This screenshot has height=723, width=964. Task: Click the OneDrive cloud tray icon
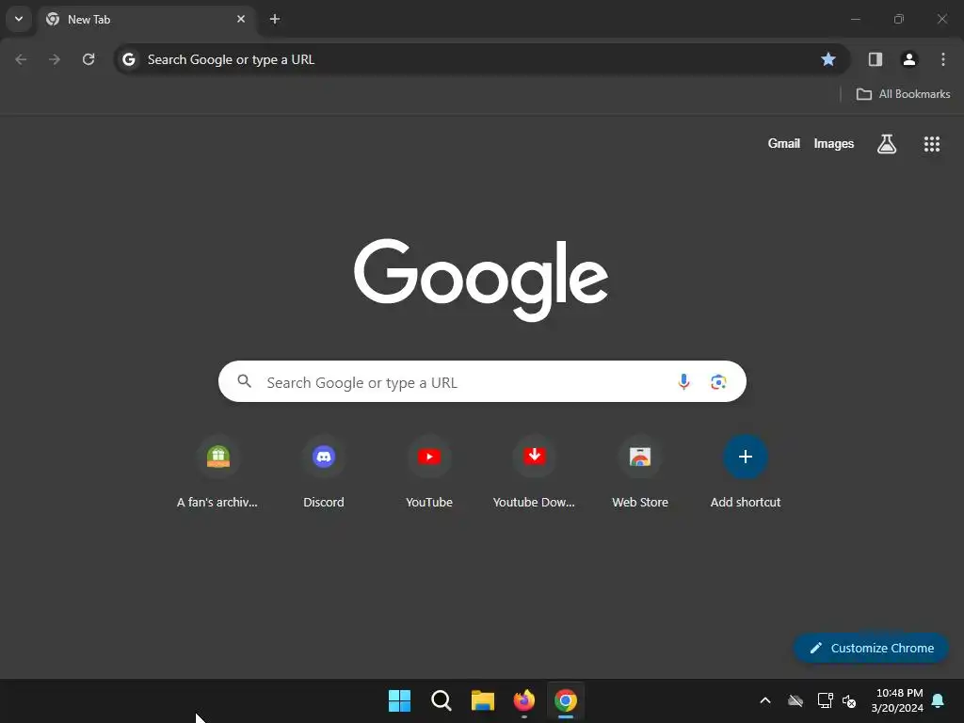tap(795, 700)
